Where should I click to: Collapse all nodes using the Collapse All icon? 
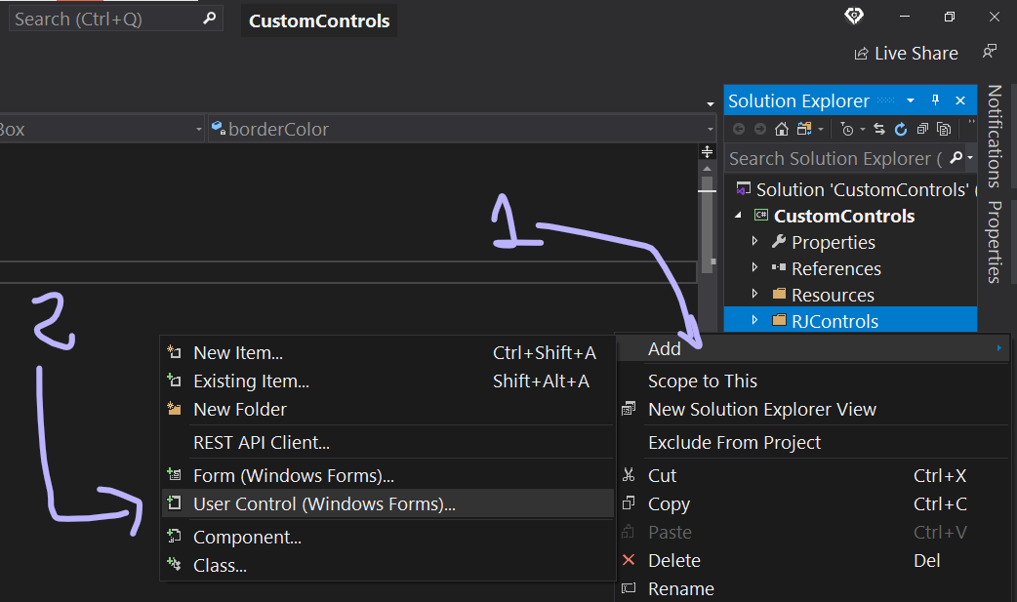tap(921, 128)
